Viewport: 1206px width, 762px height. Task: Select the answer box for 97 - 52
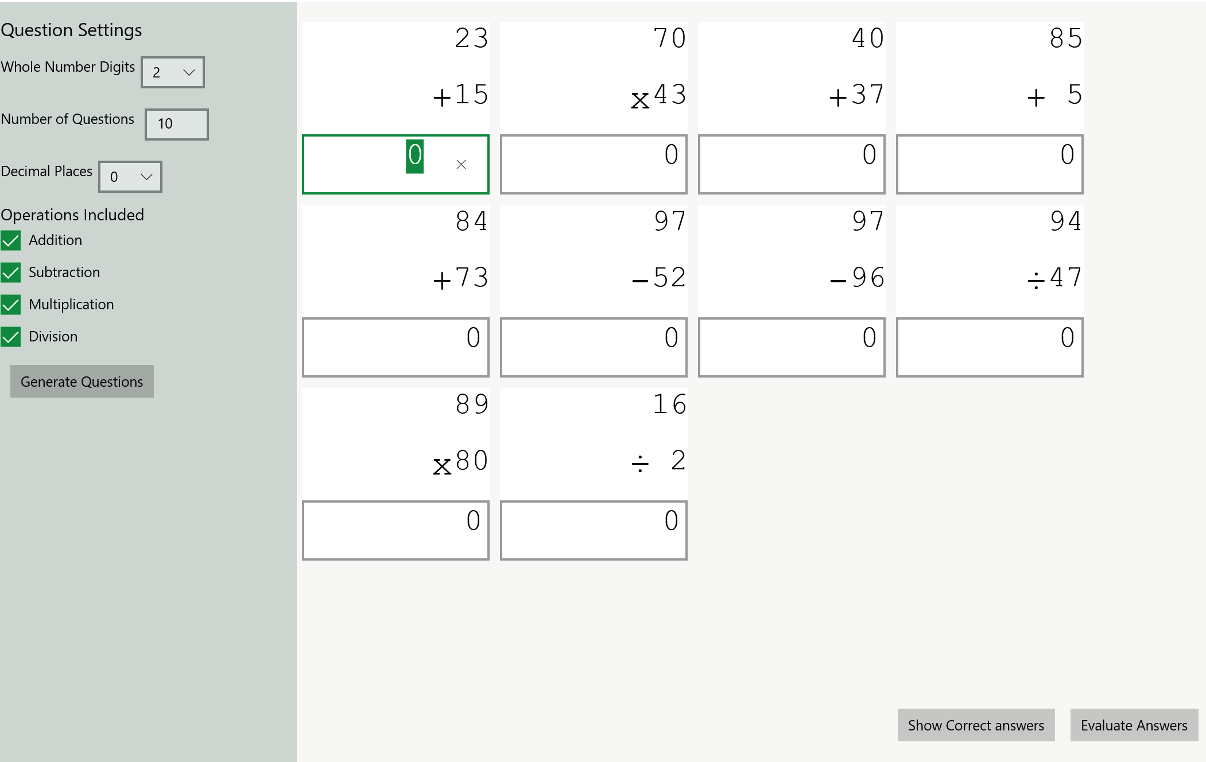[594, 348]
